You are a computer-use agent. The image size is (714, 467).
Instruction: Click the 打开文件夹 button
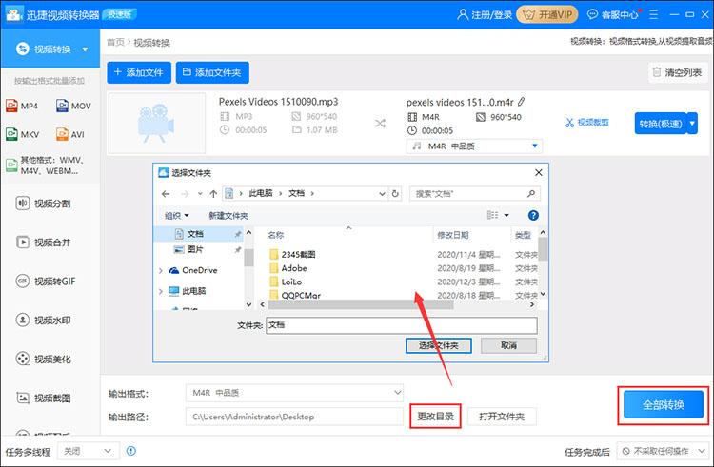pos(502,416)
